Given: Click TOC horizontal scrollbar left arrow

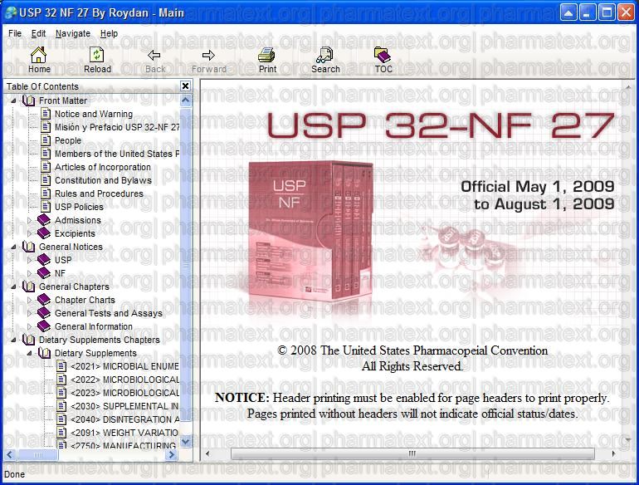Looking at the screenshot, I should coord(10,454).
